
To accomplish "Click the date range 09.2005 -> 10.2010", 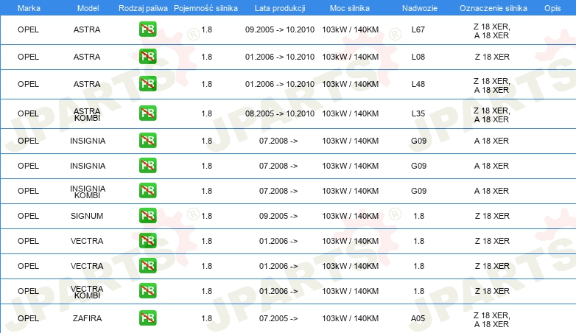I will [280, 29].
